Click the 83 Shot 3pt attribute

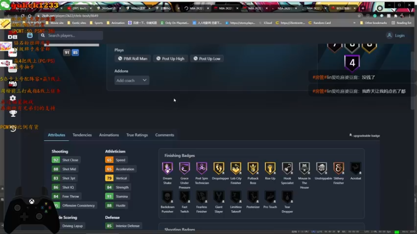(x=65, y=178)
